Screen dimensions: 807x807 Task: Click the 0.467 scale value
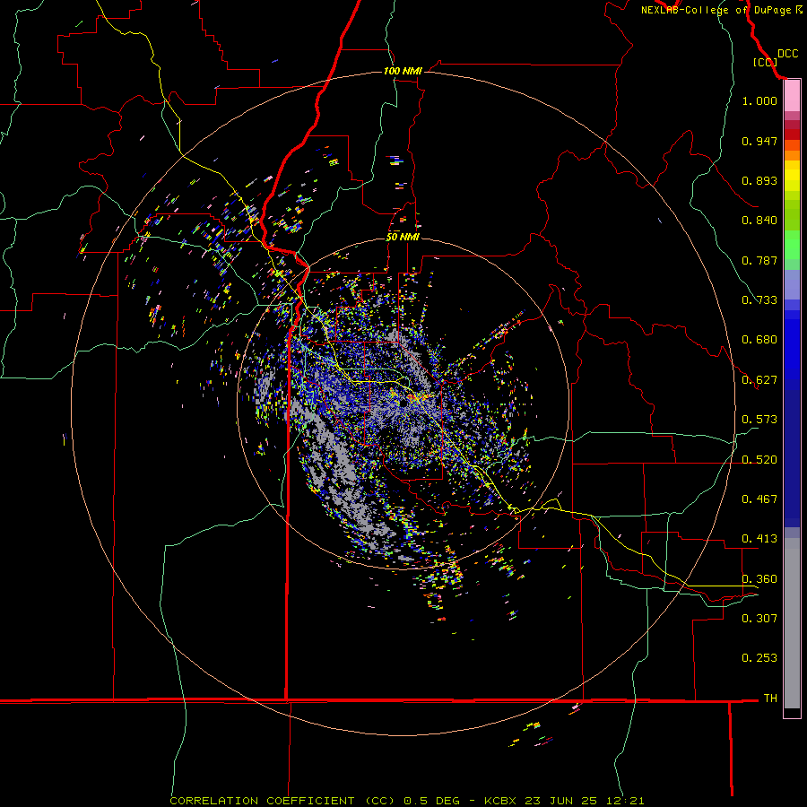point(759,499)
